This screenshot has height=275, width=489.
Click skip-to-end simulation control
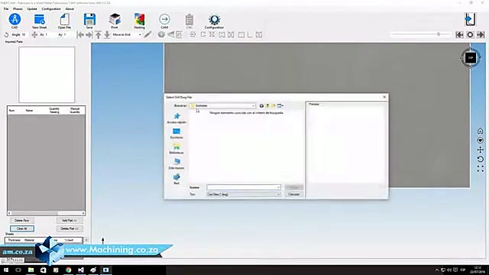[481, 35]
